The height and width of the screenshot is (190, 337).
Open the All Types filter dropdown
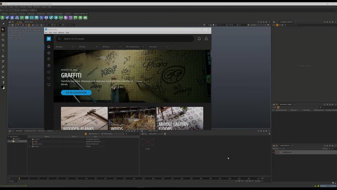(65, 47)
